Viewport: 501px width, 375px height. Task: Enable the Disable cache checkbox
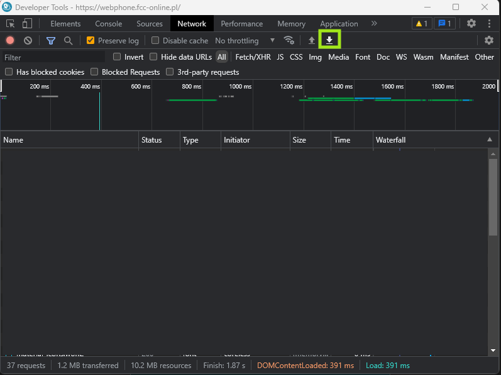155,40
